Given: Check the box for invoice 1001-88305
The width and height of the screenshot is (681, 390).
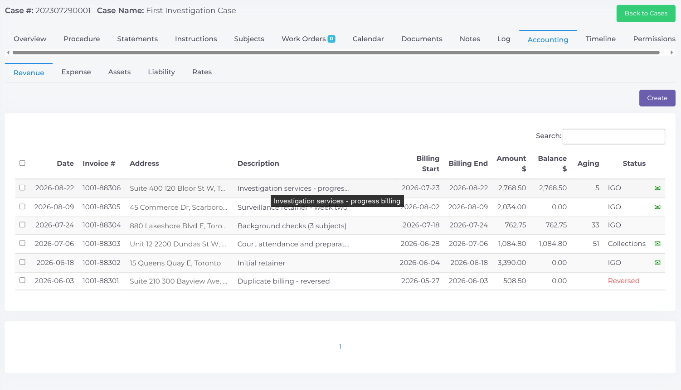Looking at the screenshot, I should point(22,207).
